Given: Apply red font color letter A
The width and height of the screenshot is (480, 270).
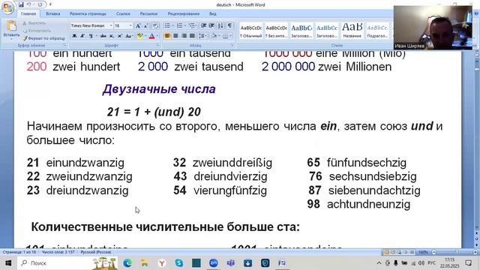Looking at the screenshot, I should pyautogui.click(x=151, y=36).
